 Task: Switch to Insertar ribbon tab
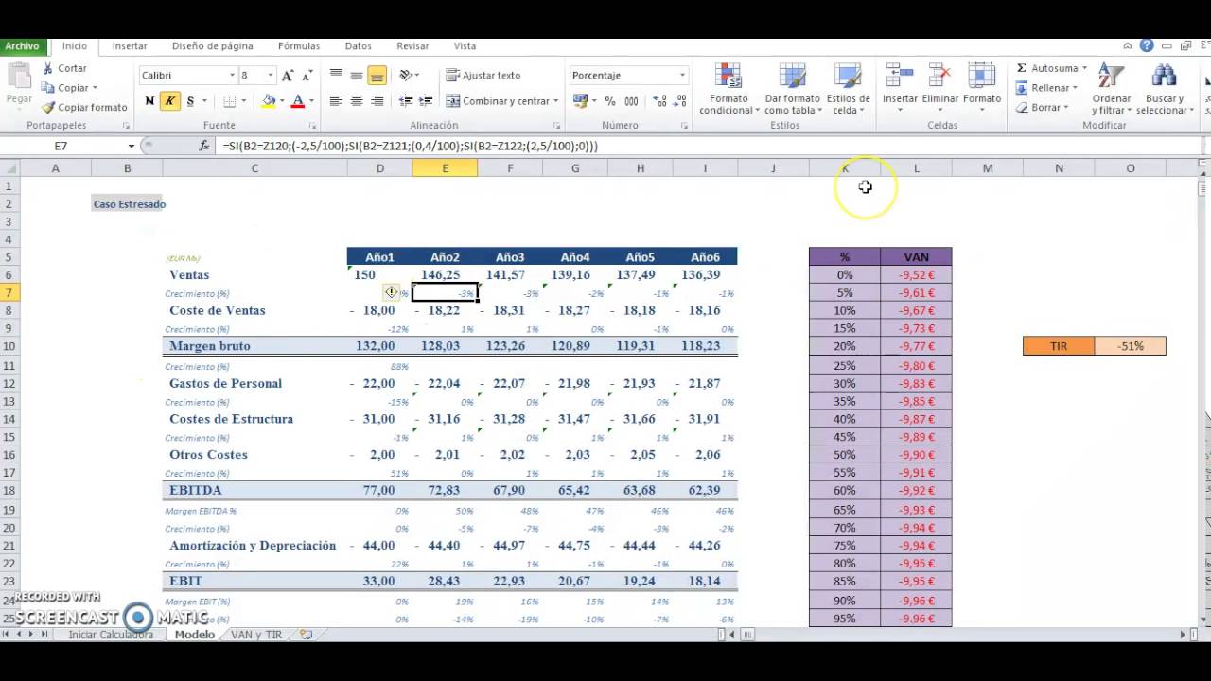point(130,45)
